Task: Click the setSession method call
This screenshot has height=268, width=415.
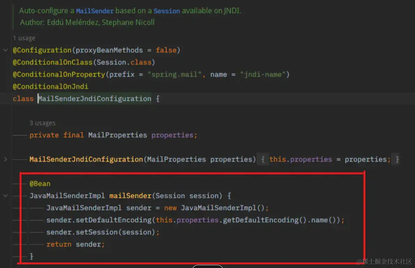Action: (97, 232)
